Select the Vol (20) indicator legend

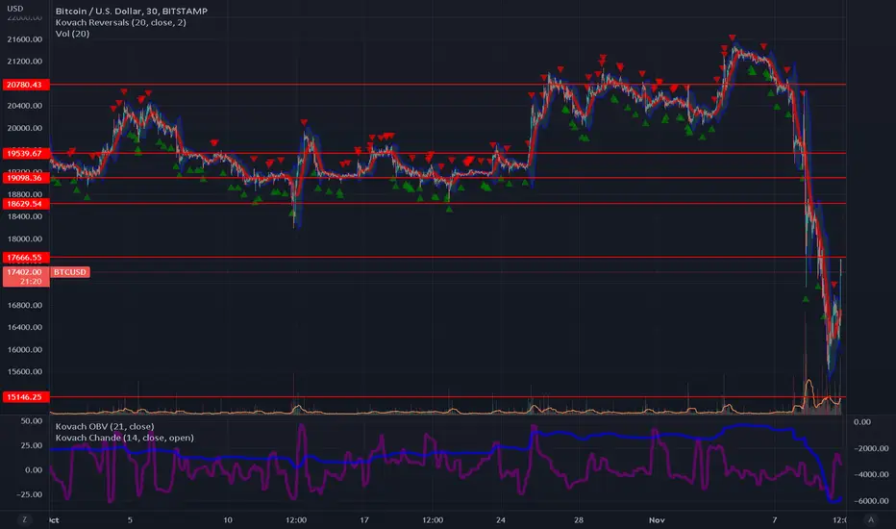[x=72, y=34]
